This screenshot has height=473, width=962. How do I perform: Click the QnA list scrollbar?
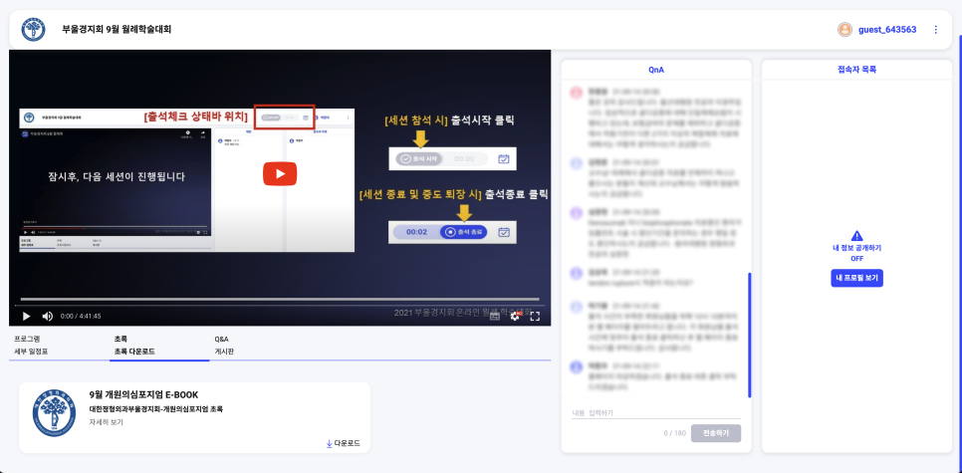pyautogui.click(x=749, y=335)
